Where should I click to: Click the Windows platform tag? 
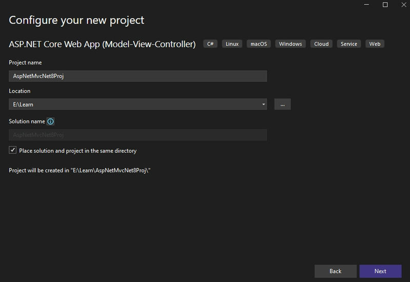(x=290, y=44)
